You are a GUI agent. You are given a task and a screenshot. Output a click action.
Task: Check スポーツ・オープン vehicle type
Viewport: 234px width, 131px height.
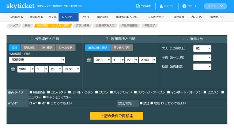(x=135, y=92)
